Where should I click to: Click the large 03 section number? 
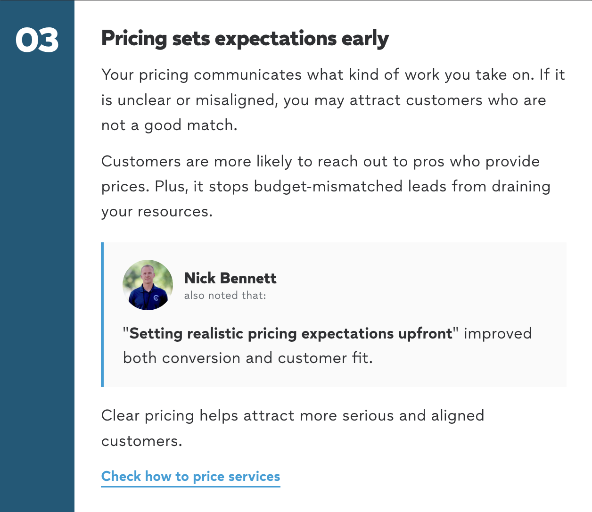[x=37, y=40]
